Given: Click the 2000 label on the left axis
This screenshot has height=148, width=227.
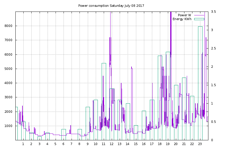Looking at the screenshot, I should pyautogui.click(x=8, y=112).
